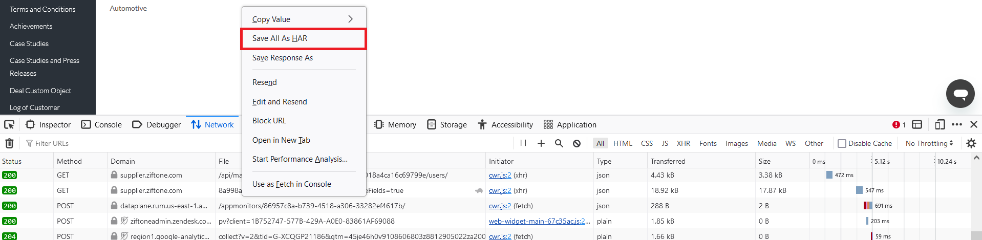Toggle the XHR request filter

[683, 143]
